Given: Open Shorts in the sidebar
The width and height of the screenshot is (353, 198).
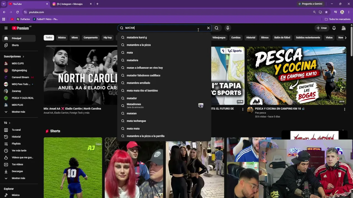Looking at the screenshot, I should pyautogui.click(x=19, y=45).
